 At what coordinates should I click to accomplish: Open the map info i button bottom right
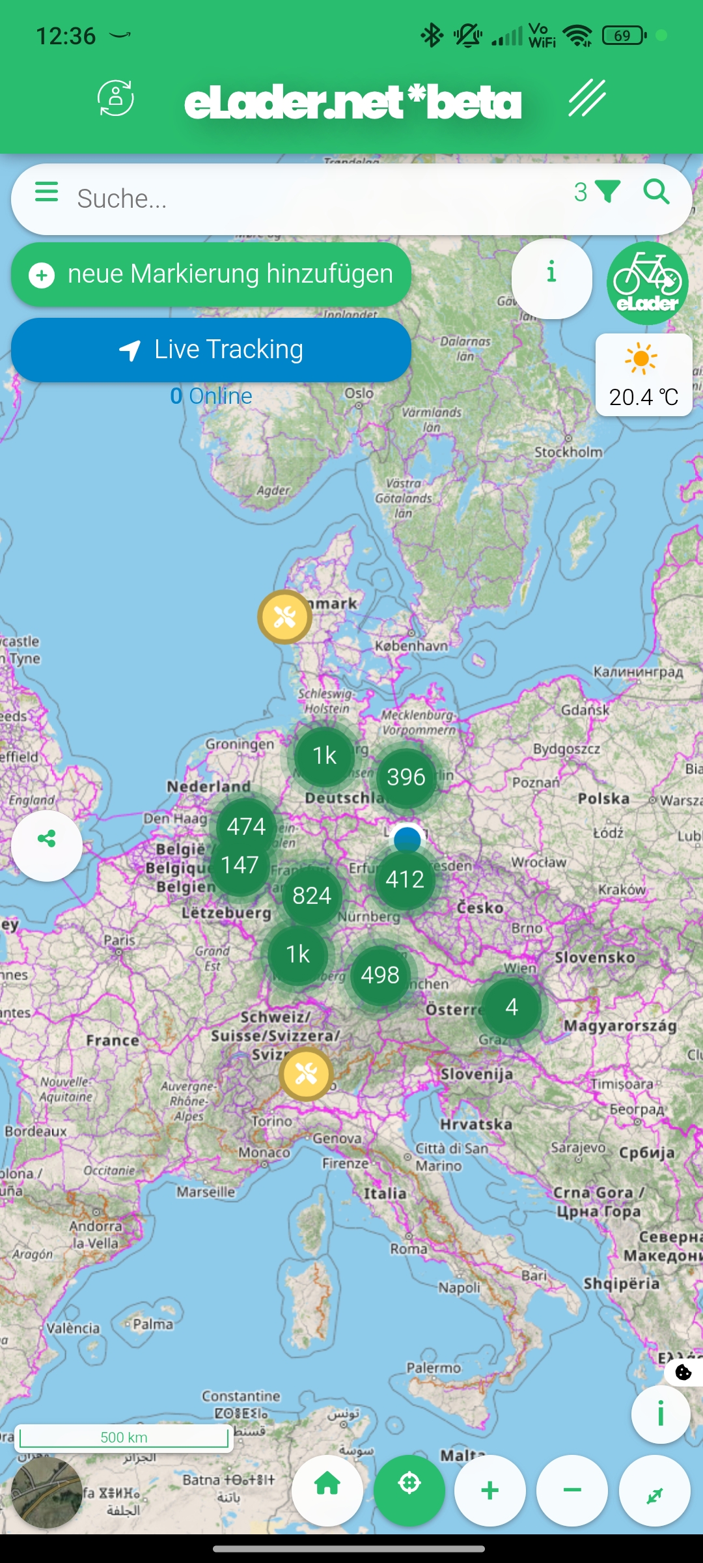(661, 1414)
